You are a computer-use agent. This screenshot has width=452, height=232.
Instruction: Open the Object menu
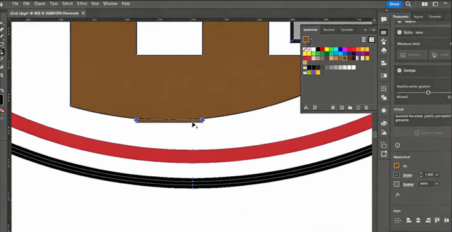coord(39,4)
